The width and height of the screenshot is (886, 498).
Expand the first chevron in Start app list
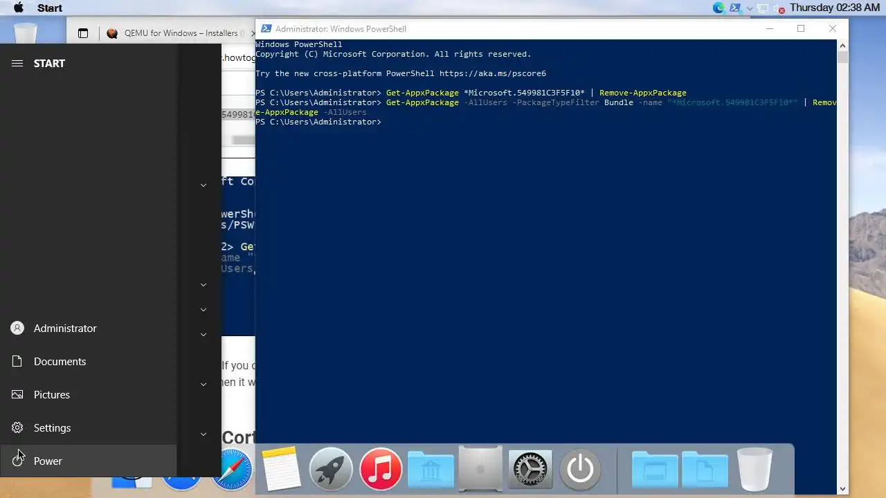[204, 185]
